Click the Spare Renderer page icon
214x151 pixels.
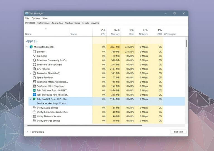[x=34, y=78]
